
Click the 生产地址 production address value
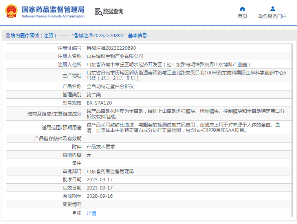pos(186,75)
